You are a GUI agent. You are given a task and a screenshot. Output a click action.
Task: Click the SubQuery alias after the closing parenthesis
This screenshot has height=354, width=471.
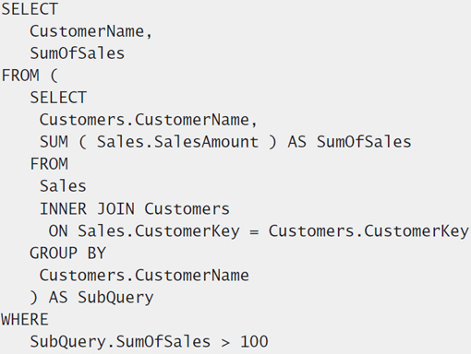pos(115,298)
